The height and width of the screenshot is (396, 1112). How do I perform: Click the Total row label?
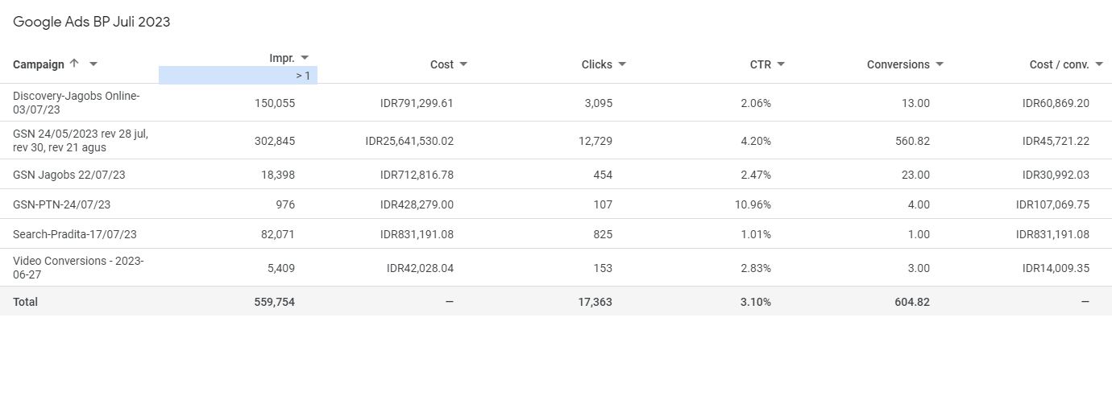point(25,302)
